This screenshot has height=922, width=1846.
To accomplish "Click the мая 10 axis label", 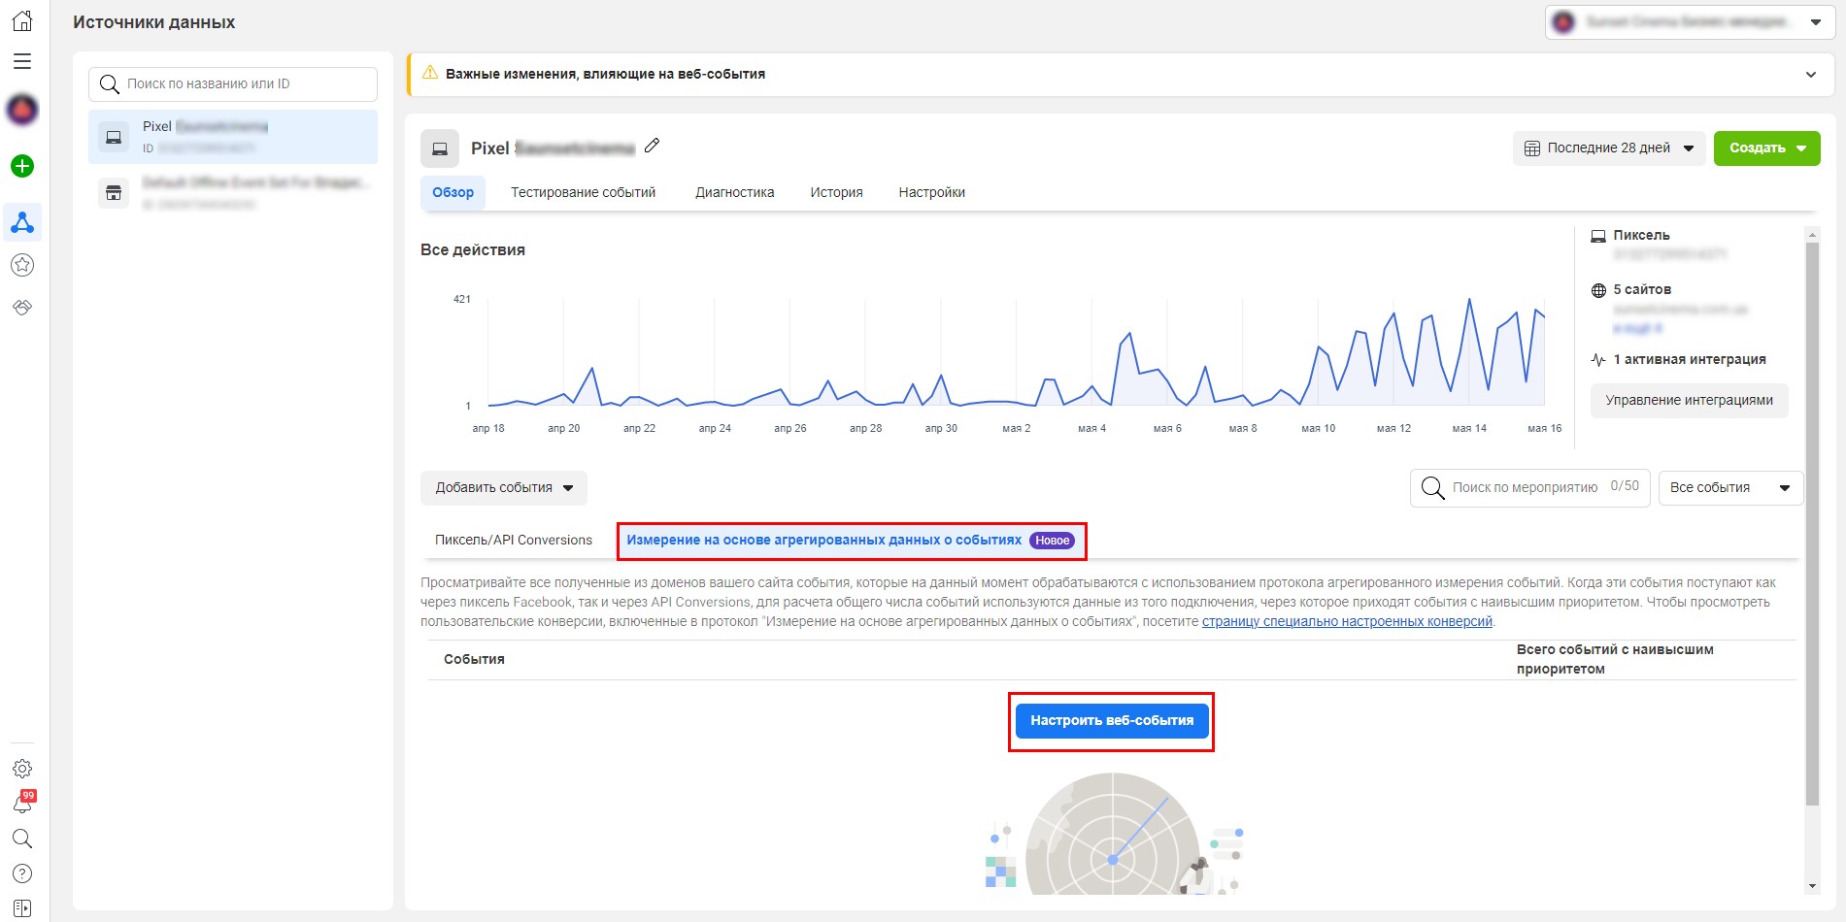I will click(x=1318, y=428).
